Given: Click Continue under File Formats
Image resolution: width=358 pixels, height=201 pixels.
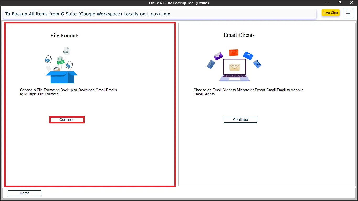Looking at the screenshot, I should tap(67, 120).
